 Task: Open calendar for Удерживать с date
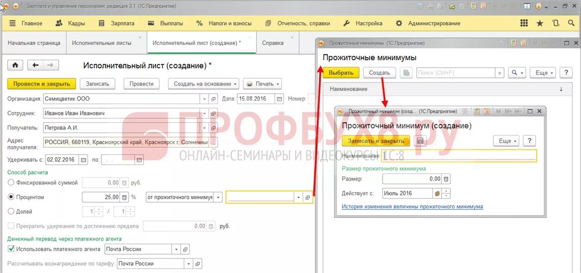click(x=84, y=160)
